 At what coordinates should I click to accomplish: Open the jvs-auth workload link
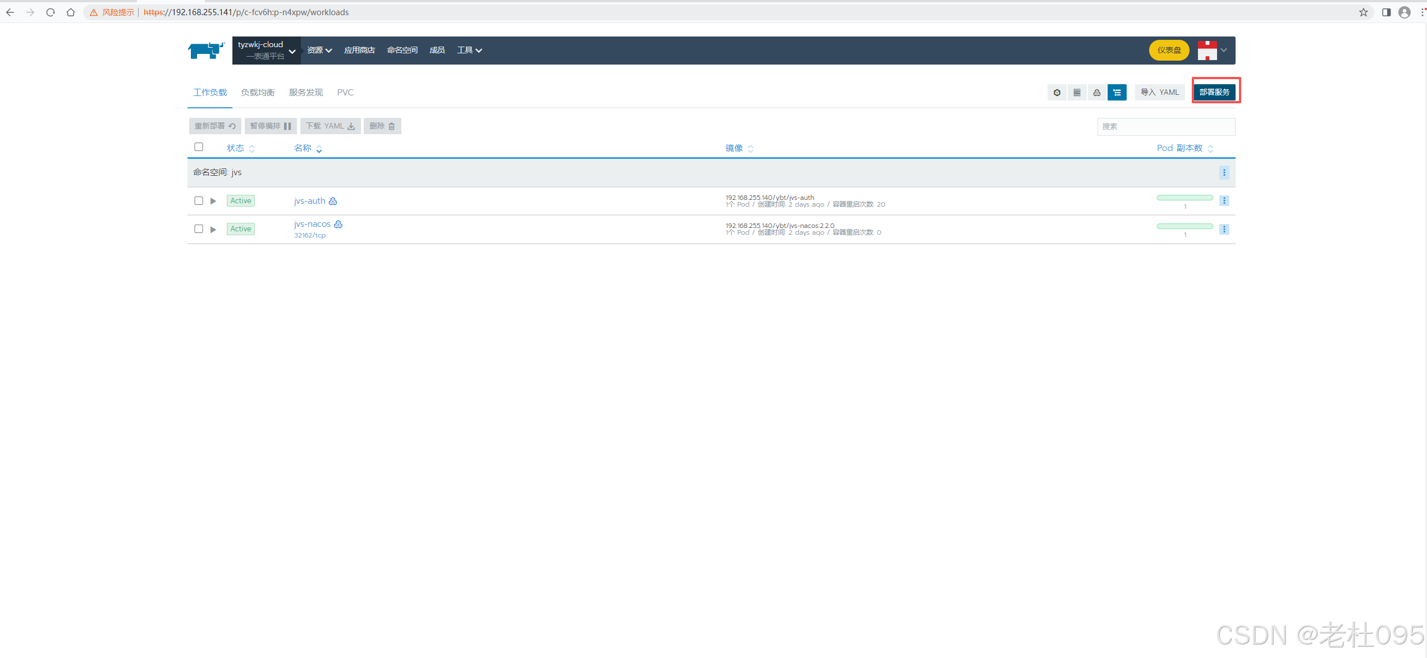[x=309, y=201]
